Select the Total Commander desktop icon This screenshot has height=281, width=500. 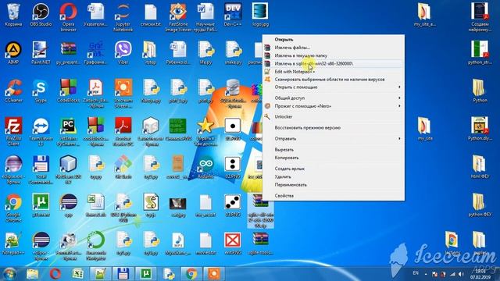(41, 169)
